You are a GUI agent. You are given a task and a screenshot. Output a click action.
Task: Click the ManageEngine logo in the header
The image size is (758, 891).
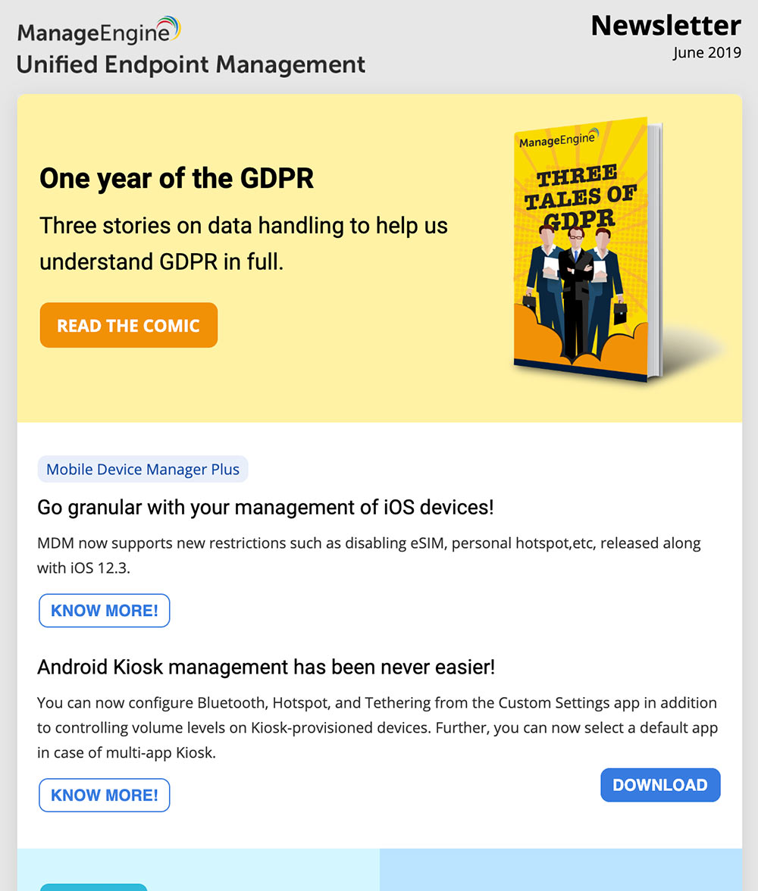(x=99, y=32)
